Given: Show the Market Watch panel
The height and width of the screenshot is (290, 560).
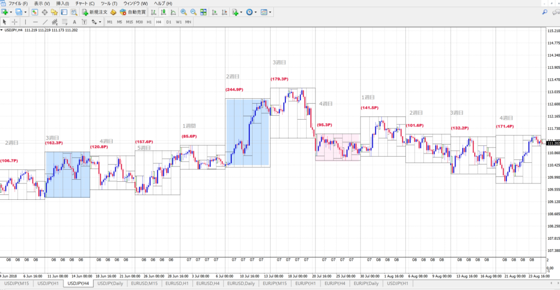Looking at the screenshot, I should pyautogui.click(x=34, y=12).
